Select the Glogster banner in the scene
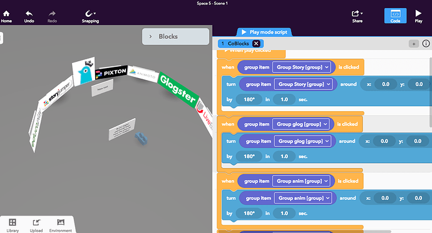The width and height of the screenshot is (432, 233). coord(178,89)
